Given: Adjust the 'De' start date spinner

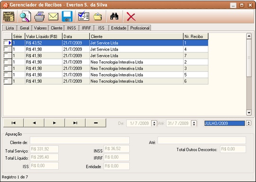Looking at the screenshot, I should [154, 123].
